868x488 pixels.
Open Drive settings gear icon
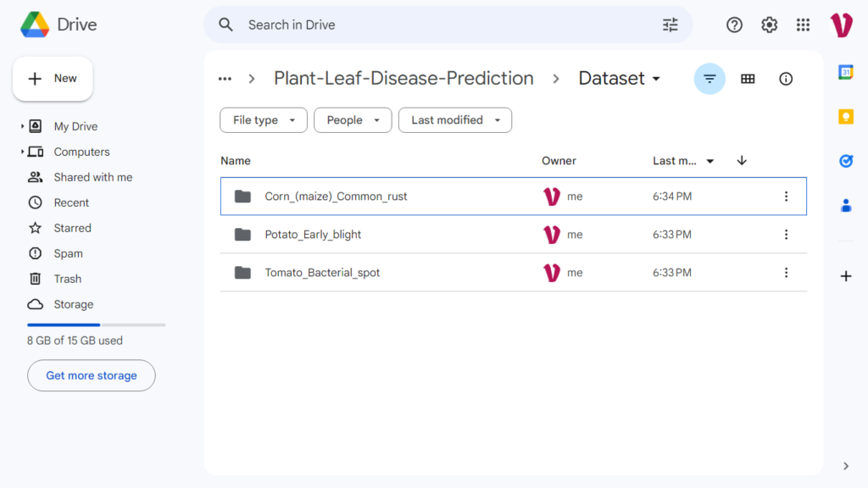(769, 25)
